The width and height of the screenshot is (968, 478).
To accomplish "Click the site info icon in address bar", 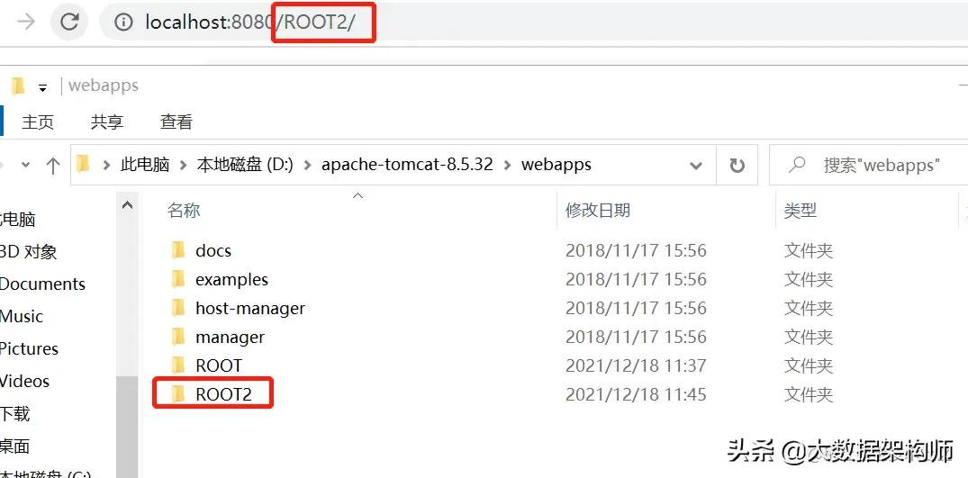I will pos(126,23).
